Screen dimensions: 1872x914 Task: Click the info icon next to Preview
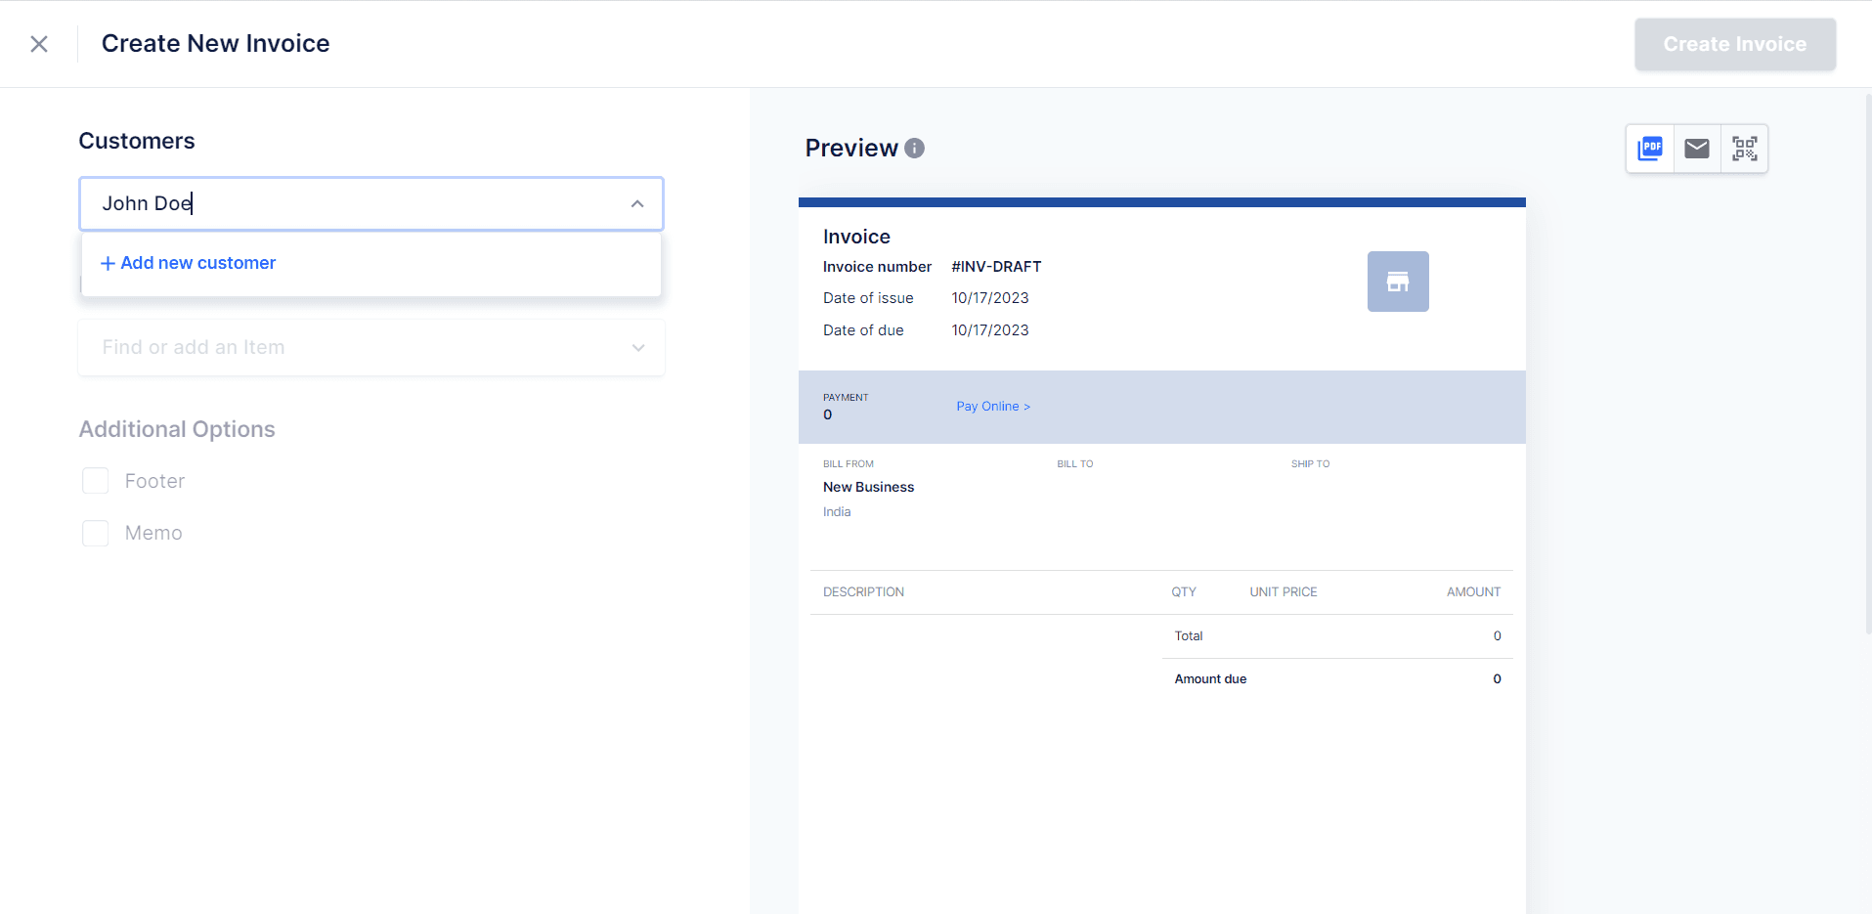point(914,148)
